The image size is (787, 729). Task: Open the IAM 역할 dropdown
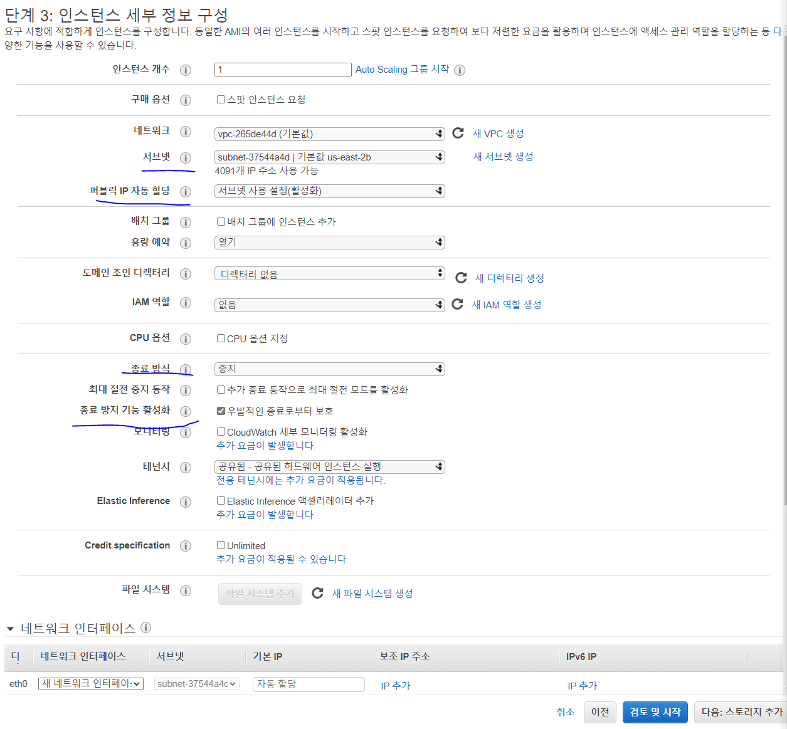tap(330, 305)
